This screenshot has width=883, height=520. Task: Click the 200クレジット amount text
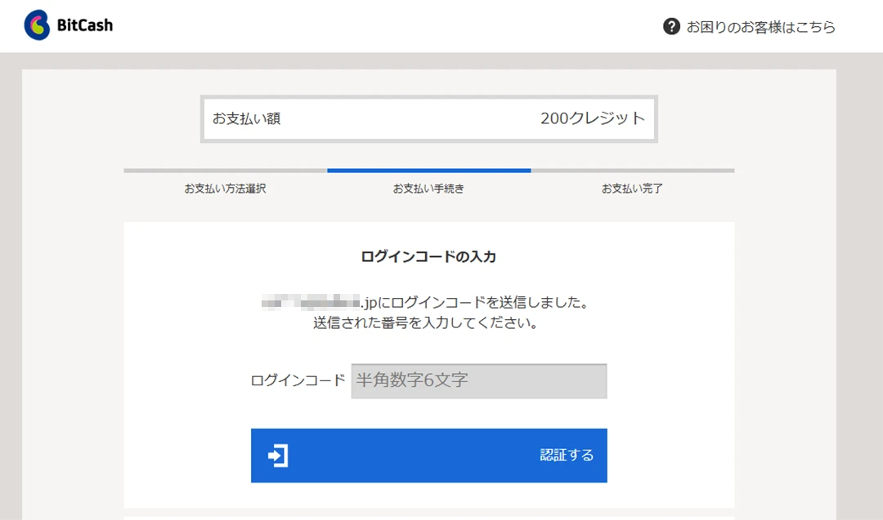point(593,118)
